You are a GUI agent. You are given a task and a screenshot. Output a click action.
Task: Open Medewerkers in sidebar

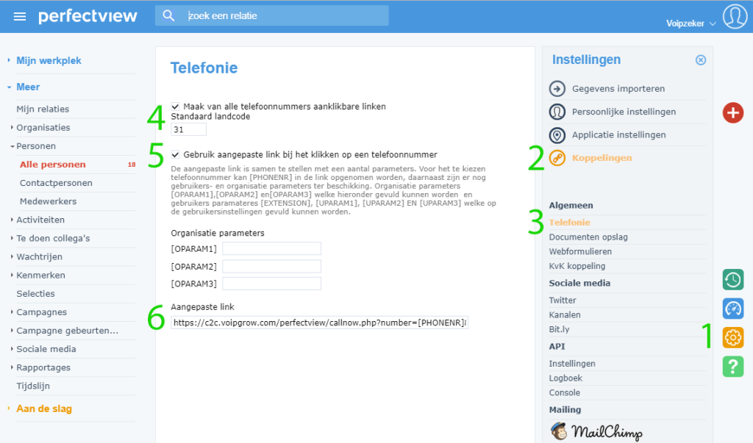48,201
